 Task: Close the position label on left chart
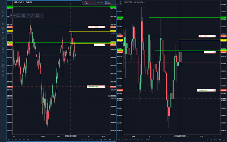[x=104, y=45]
